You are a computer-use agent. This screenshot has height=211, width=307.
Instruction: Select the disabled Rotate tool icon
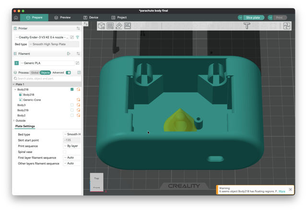pyautogui.click(x=177, y=26)
